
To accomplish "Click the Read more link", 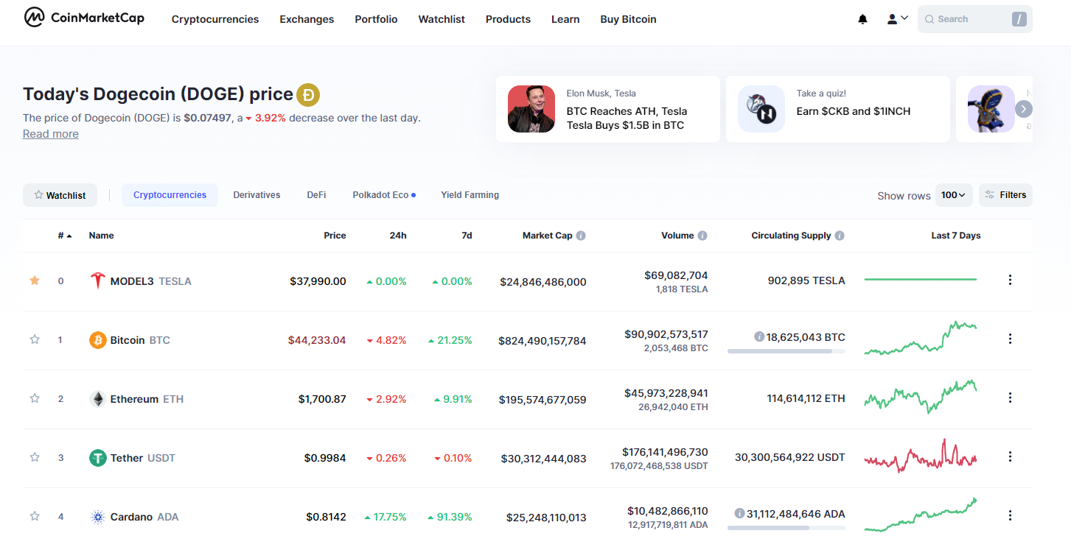I will click(50, 133).
